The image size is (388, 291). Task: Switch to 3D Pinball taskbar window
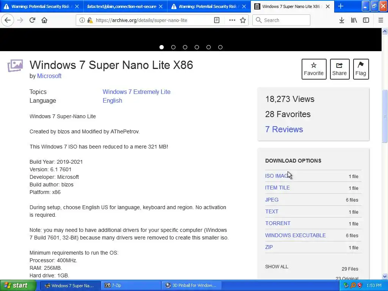191,285
